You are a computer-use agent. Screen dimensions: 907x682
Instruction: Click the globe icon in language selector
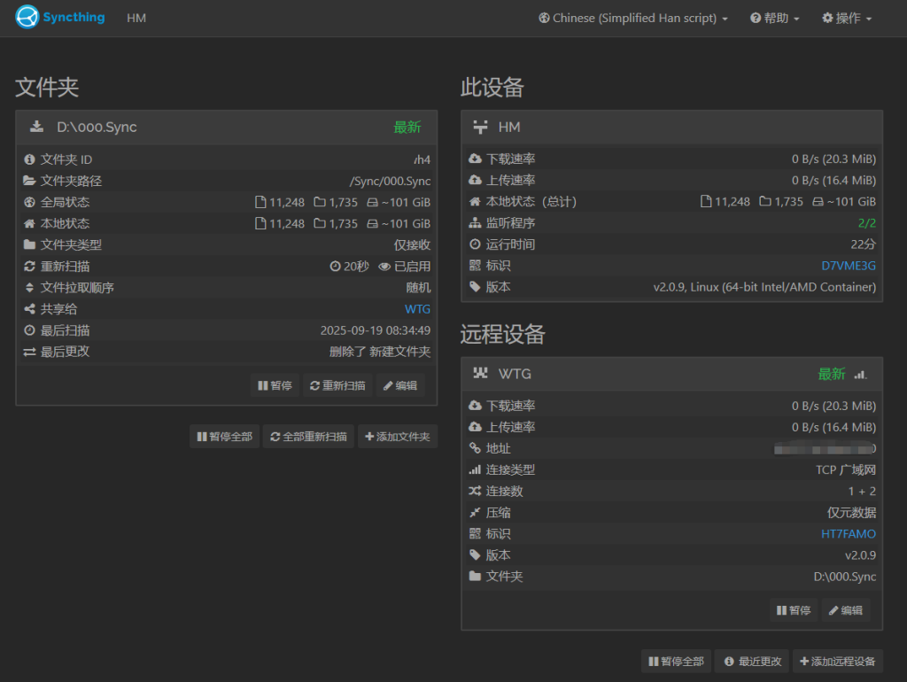[x=544, y=18]
